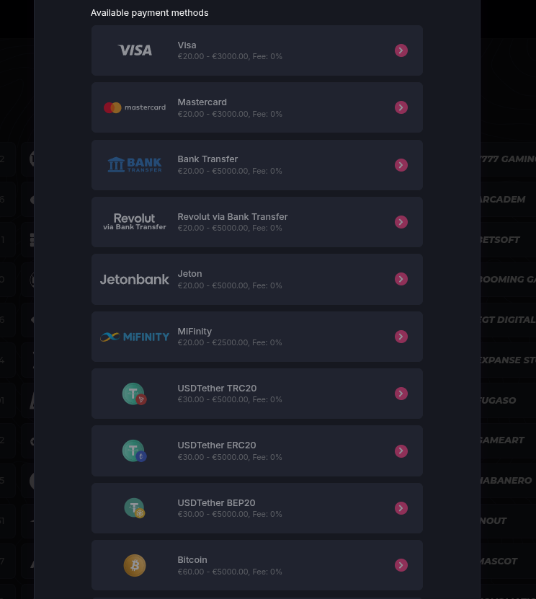Click the USDTether BEP20 coin icon

pyautogui.click(x=135, y=508)
